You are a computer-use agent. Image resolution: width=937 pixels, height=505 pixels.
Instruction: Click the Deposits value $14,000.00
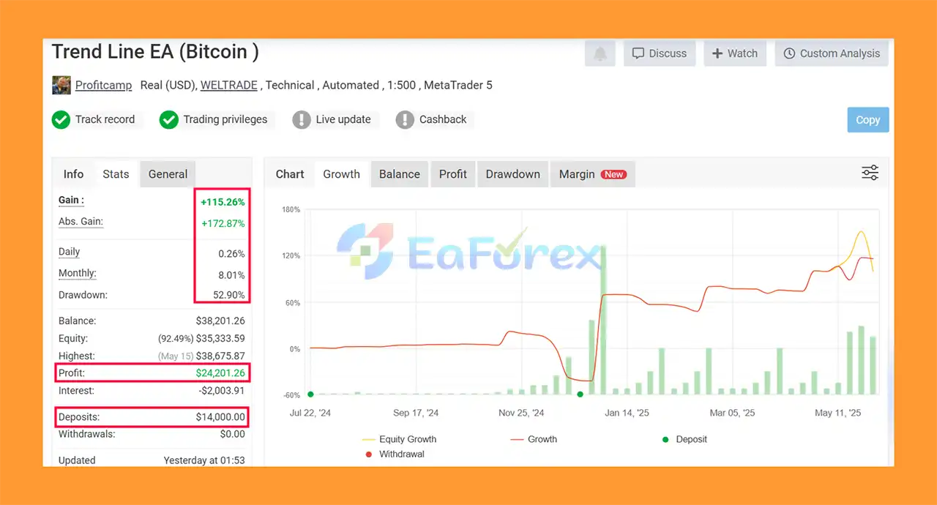point(220,417)
